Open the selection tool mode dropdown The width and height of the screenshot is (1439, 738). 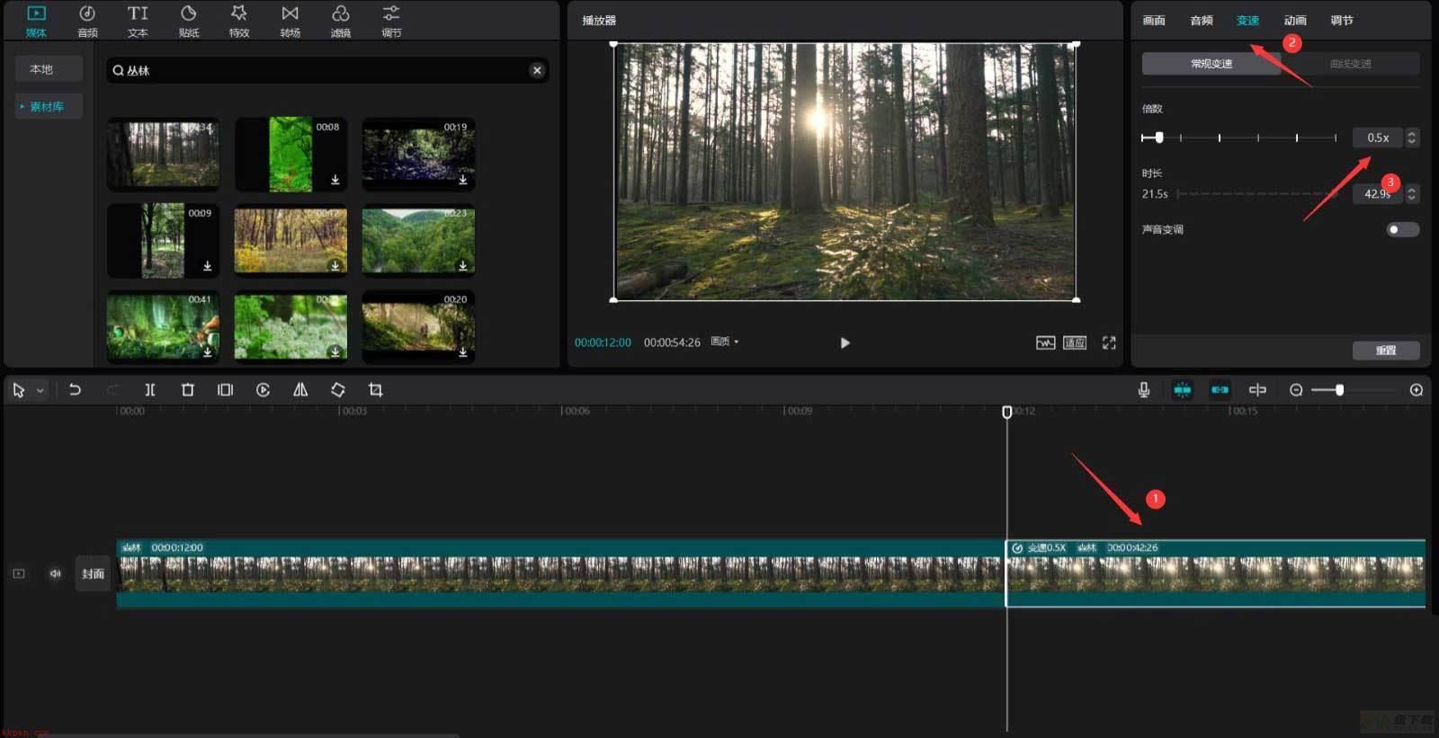[x=40, y=391]
